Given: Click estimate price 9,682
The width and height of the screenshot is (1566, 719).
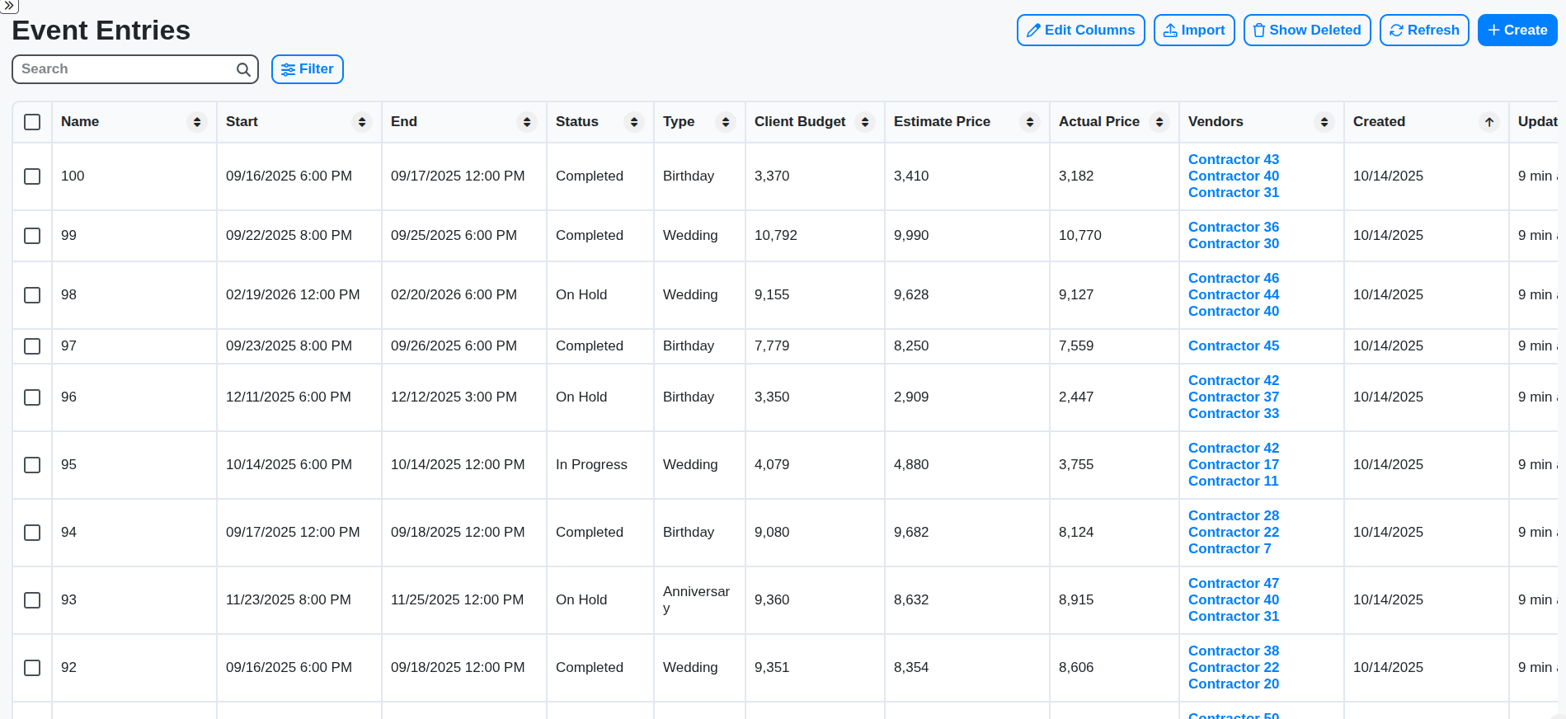Looking at the screenshot, I should point(910,533).
